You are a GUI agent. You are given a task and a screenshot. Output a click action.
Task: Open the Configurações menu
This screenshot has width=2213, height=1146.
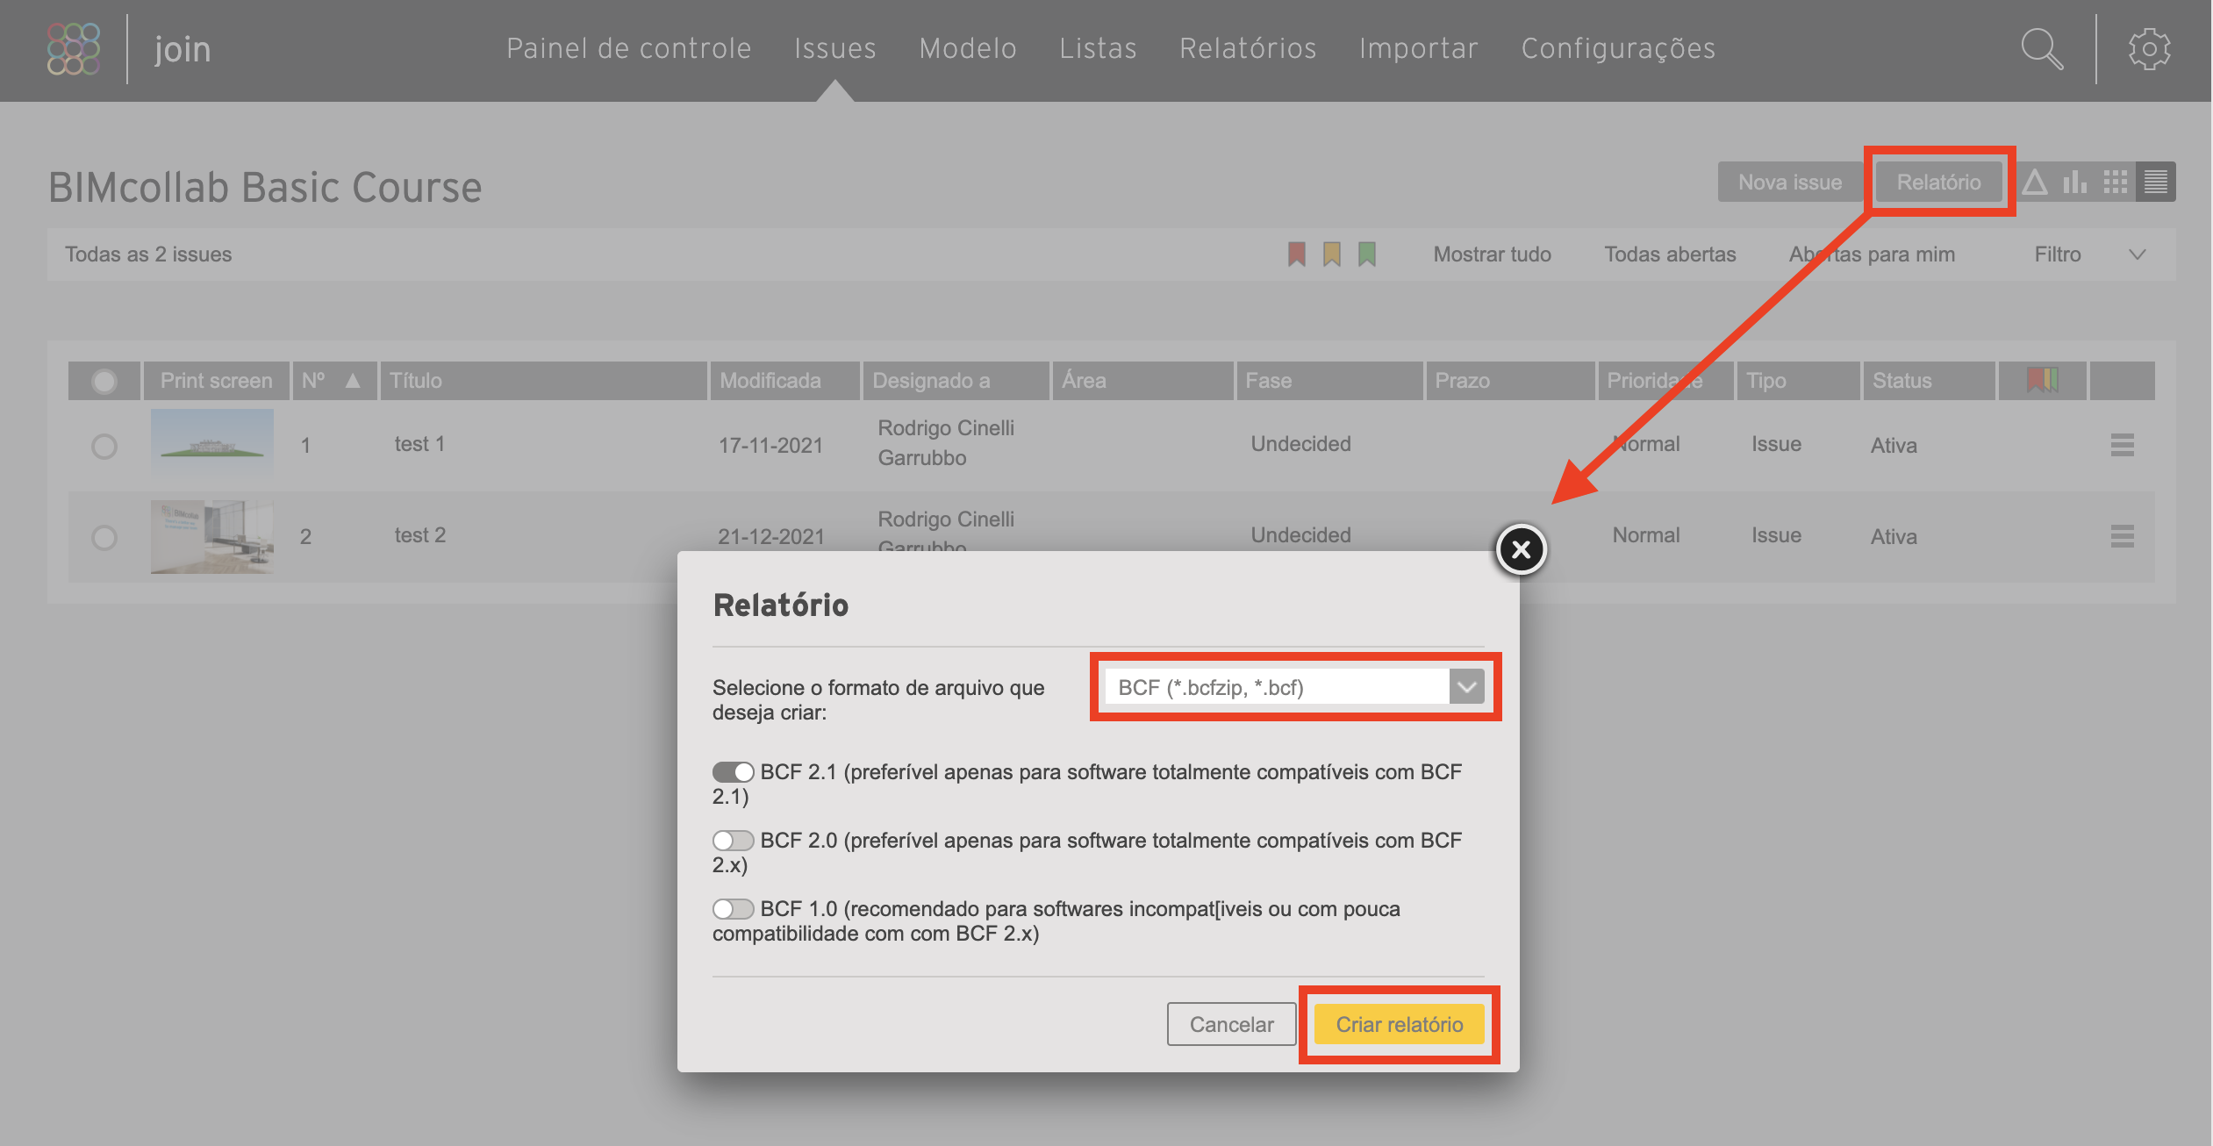tap(1618, 49)
